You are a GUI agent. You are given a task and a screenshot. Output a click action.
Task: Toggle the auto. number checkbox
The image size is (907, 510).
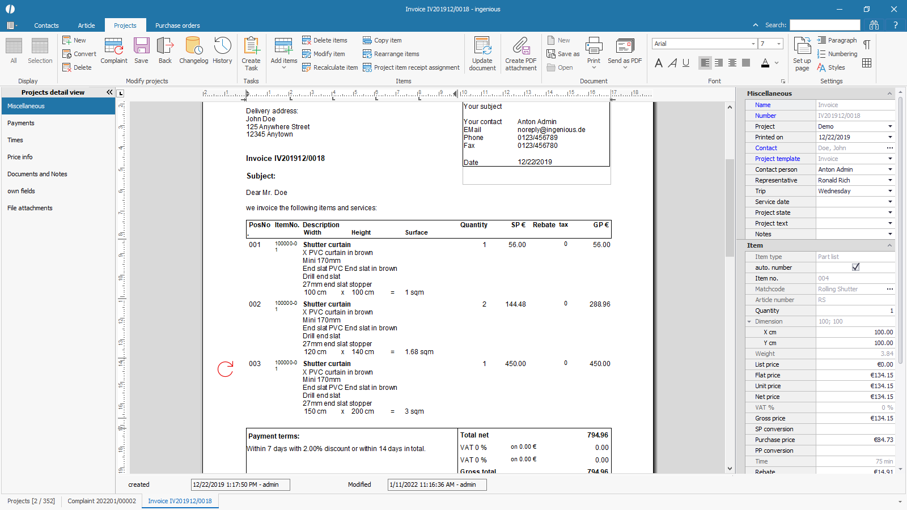coord(855,267)
